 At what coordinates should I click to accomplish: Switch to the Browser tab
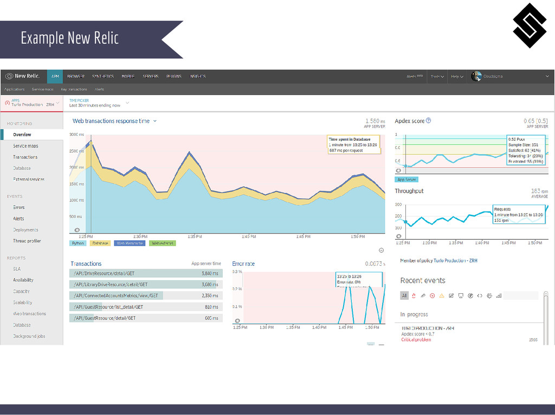tap(76, 76)
